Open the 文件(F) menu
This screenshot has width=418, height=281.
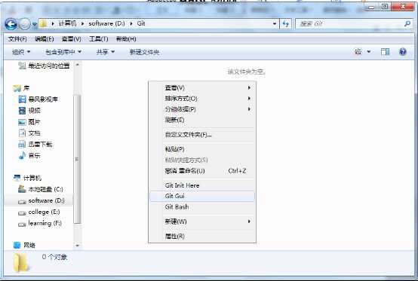(17, 39)
